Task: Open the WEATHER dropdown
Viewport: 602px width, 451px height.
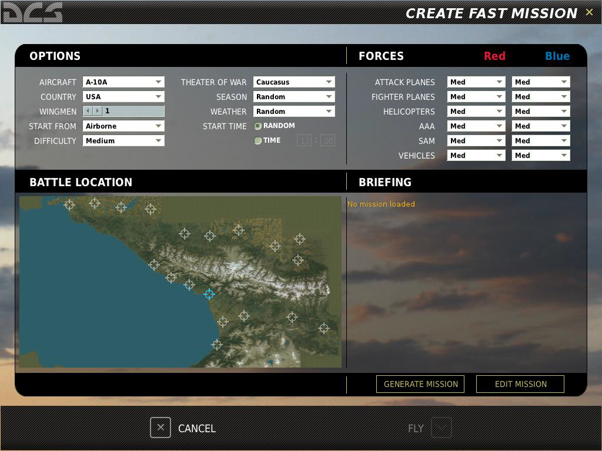Action: 294,111
